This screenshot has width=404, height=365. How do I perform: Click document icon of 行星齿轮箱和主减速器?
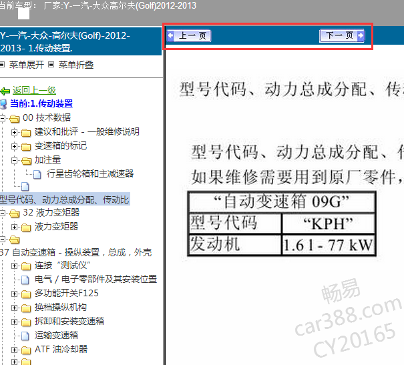click(x=37, y=174)
